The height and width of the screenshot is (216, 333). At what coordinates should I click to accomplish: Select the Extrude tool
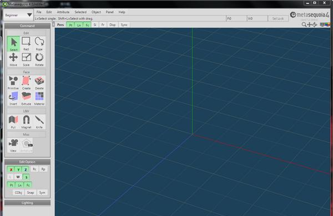26,98
